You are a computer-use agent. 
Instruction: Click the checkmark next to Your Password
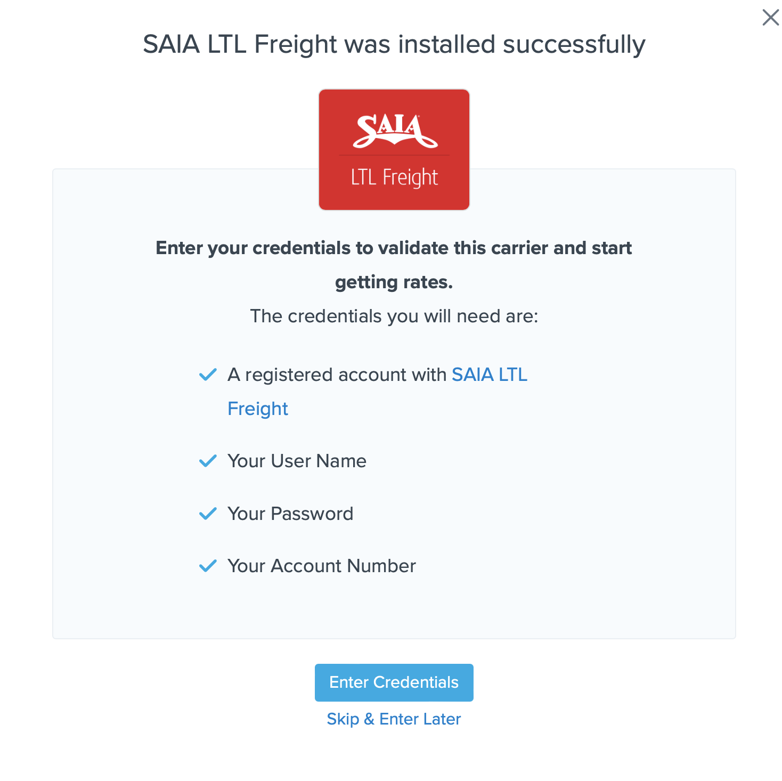[x=208, y=514]
